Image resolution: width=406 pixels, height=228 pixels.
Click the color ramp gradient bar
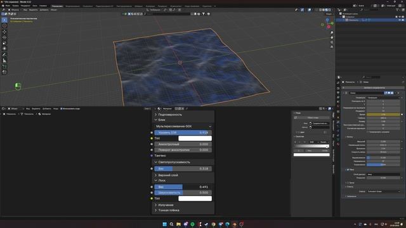(x=311, y=146)
